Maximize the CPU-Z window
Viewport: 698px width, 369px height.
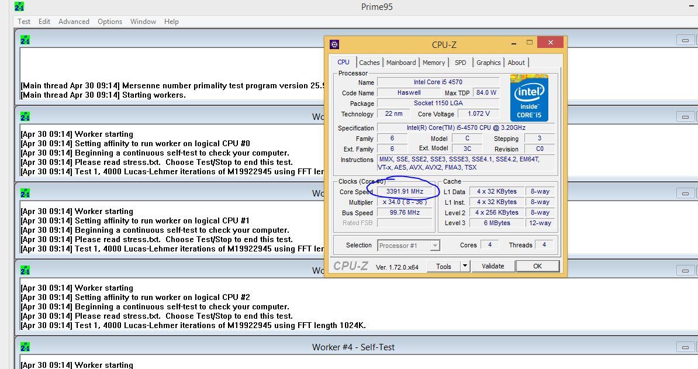click(529, 42)
